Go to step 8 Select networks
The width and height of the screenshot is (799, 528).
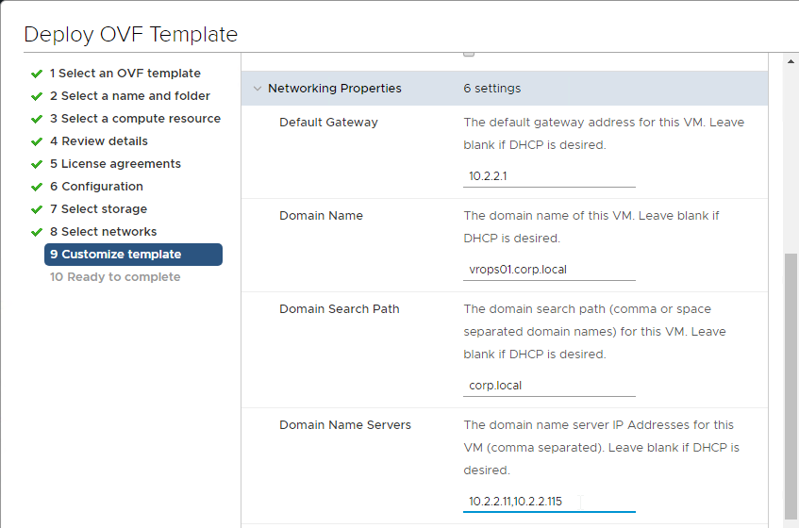104,232
